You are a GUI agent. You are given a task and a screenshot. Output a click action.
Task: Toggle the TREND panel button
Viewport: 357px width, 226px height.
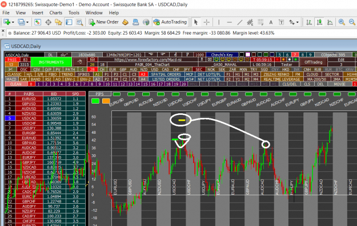point(67,75)
